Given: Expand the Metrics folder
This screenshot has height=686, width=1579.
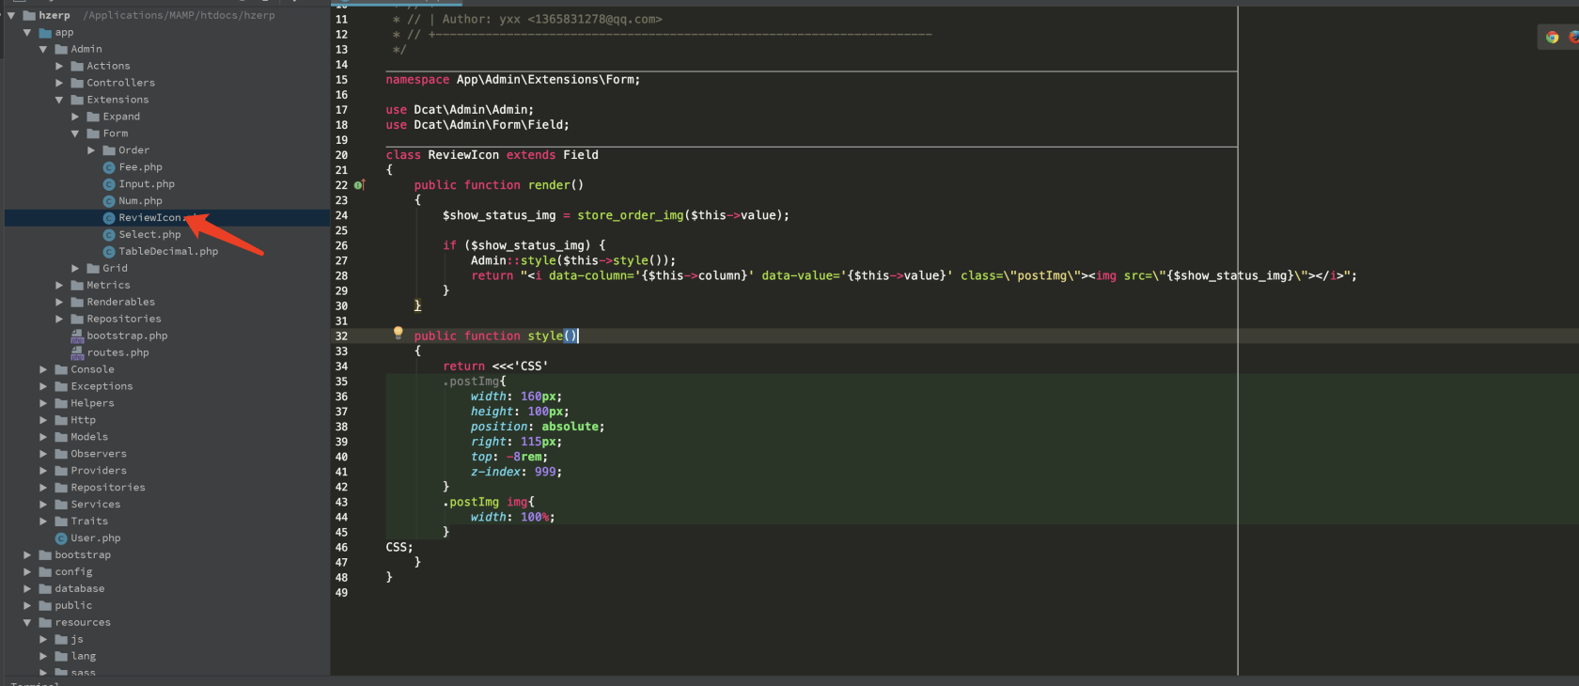Looking at the screenshot, I should (59, 286).
